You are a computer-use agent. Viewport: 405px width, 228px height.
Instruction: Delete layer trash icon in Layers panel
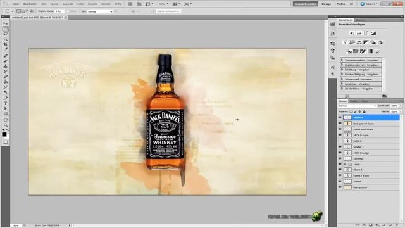point(397,225)
